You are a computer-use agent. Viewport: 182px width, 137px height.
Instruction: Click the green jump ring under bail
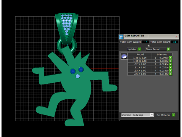tap(67, 46)
